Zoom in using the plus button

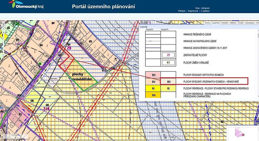pos(3,32)
